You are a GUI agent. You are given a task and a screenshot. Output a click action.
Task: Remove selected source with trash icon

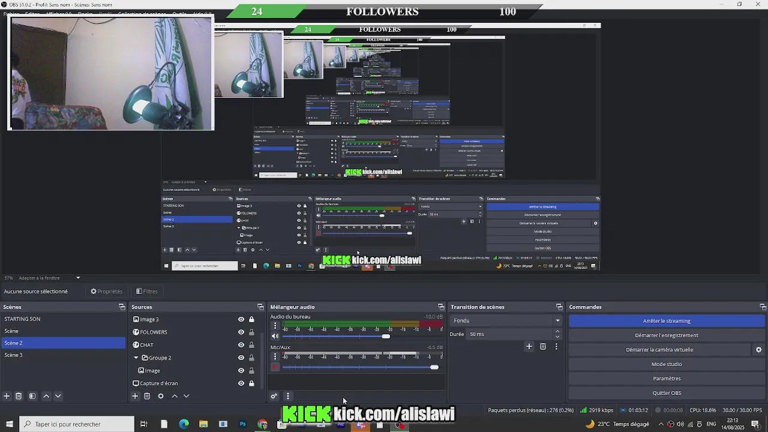[x=147, y=396]
